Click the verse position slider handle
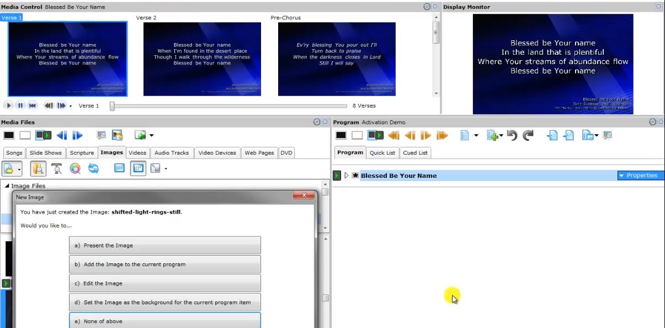665x328 pixels. [112, 106]
